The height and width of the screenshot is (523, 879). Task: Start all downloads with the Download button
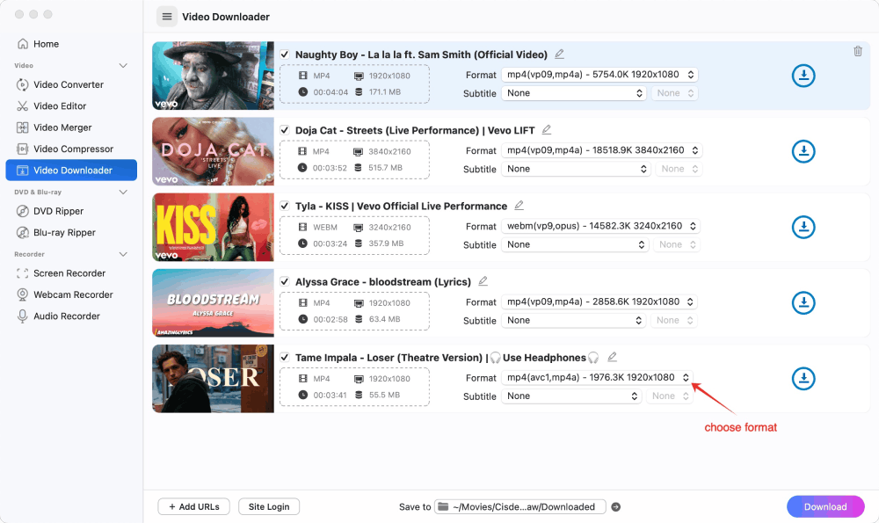[x=825, y=507]
